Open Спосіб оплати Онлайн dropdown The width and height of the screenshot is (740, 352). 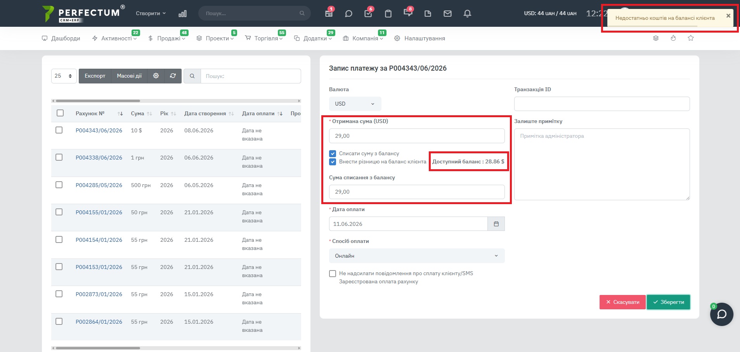(417, 256)
